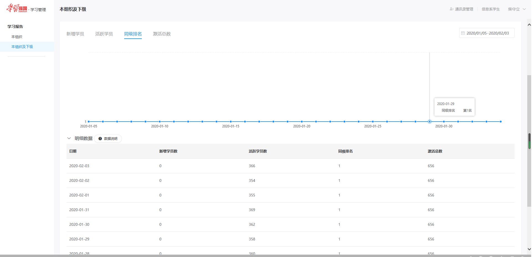The width and height of the screenshot is (532, 257).
Task: Click the page vertical scrollbar thumb
Action: pyautogui.click(x=529, y=141)
